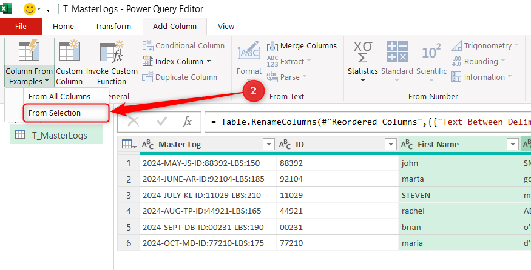Screen dimensions: 531x270
Task: Open the Rounding dropdown
Action: click(478, 62)
